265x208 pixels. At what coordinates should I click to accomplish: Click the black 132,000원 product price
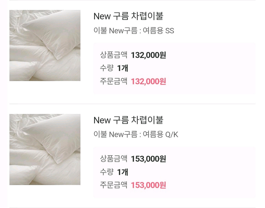pos(148,55)
